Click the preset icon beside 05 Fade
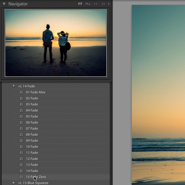 21,116
